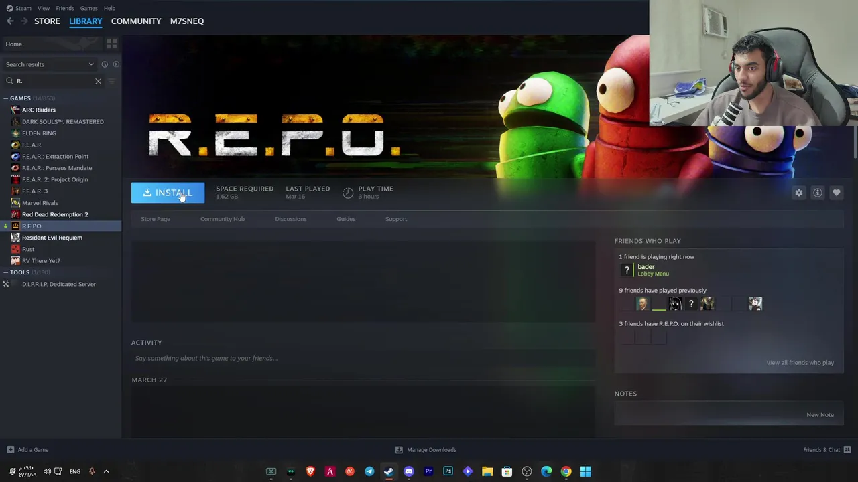Open the Support link

coord(396,219)
